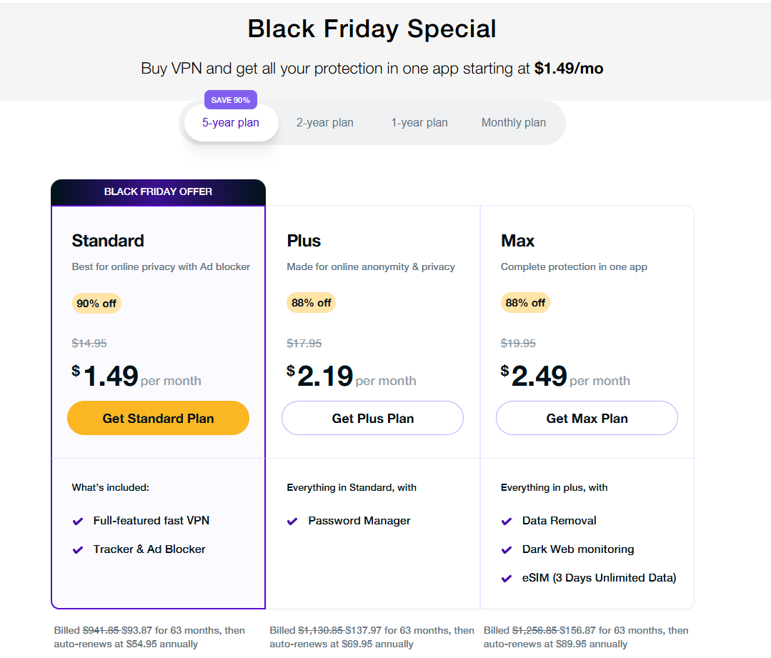Click the Standard plan heading
Image resolution: width=771 pixels, height=658 pixels.
click(x=108, y=241)
